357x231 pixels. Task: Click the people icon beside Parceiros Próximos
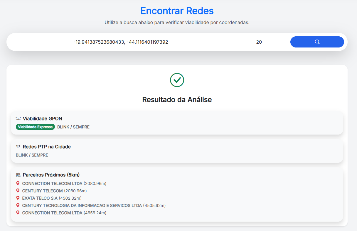(18, 175)
